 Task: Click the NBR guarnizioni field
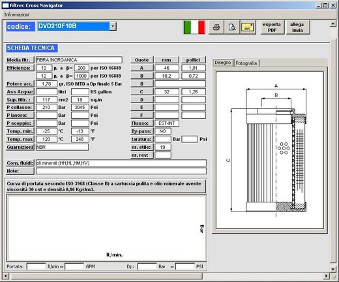(x=62, y=147)
